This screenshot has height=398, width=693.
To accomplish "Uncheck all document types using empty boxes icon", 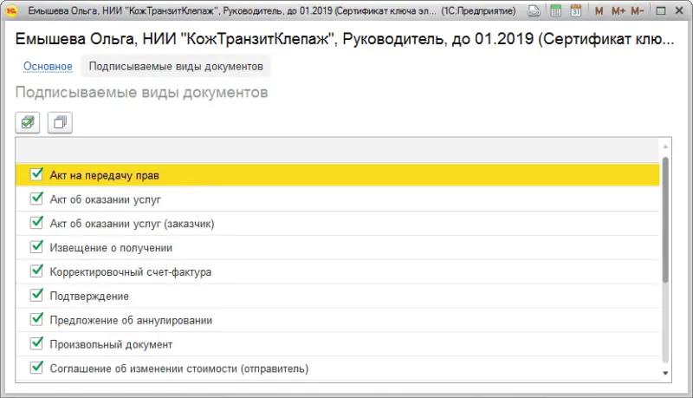I will point(60,122).
